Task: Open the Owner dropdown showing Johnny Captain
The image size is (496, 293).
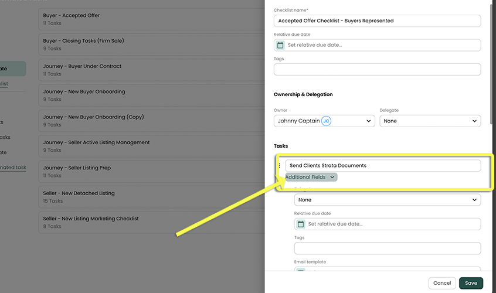Action: click(324, 121)
